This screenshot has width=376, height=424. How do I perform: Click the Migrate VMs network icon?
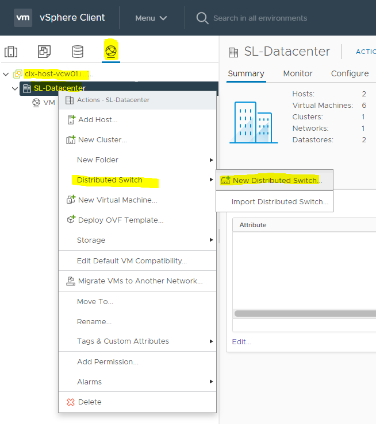click(x=71, y=281)
